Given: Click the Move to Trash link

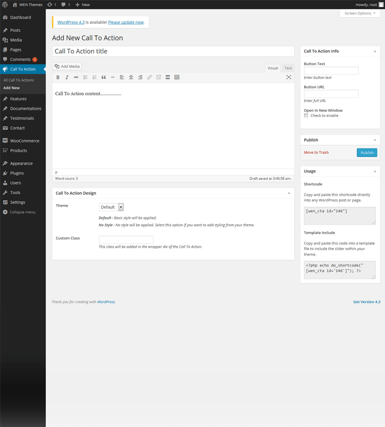Looking at the screenshot, I should click(x=316, y=153).
